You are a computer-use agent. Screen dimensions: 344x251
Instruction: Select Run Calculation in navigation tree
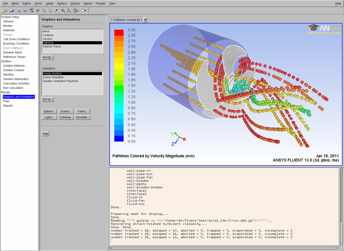(x=13, y=88)
